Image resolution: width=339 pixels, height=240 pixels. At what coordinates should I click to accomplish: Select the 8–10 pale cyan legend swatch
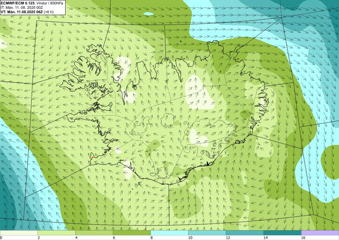click(169, 233)
